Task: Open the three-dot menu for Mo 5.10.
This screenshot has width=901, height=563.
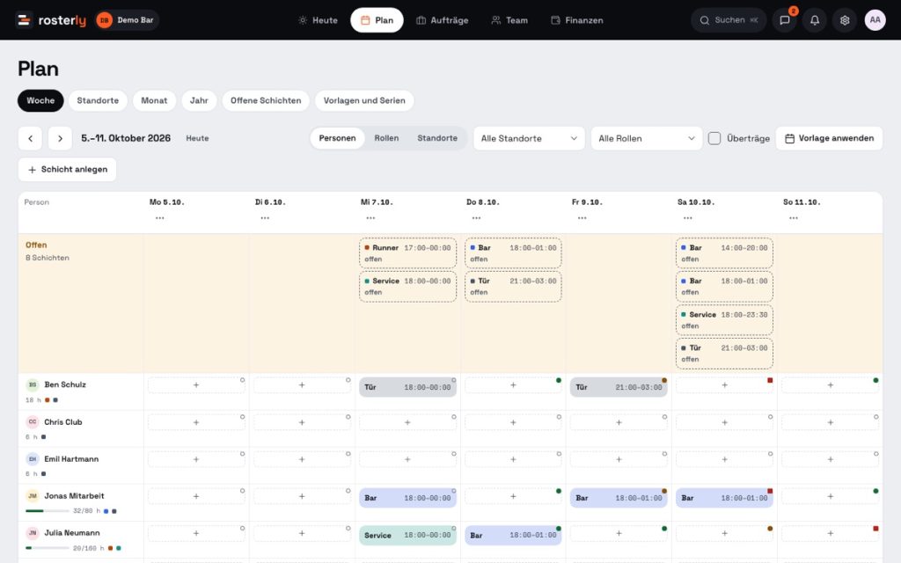Action: coord(160,218)
